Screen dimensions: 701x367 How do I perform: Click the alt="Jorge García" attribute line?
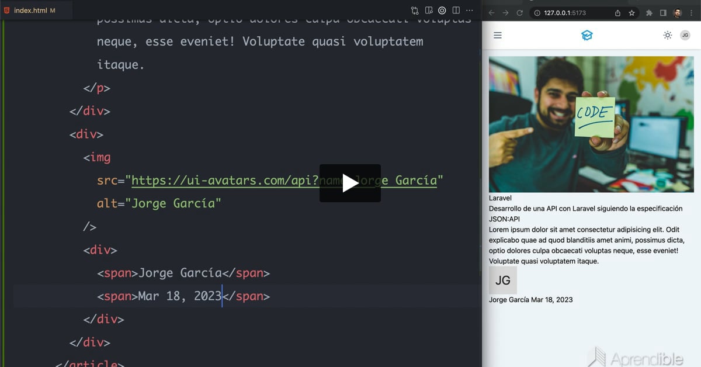pyautogui.click(x=159, y=203)
